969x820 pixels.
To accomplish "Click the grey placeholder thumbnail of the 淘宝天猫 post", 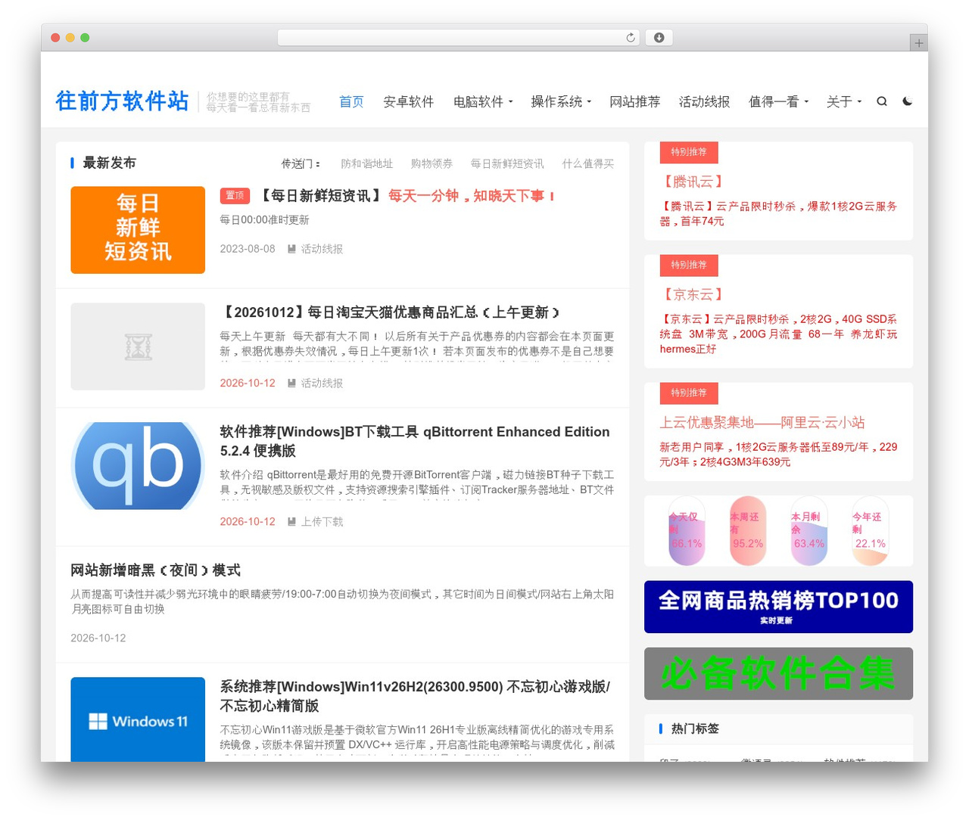I will tap(138, 346).
